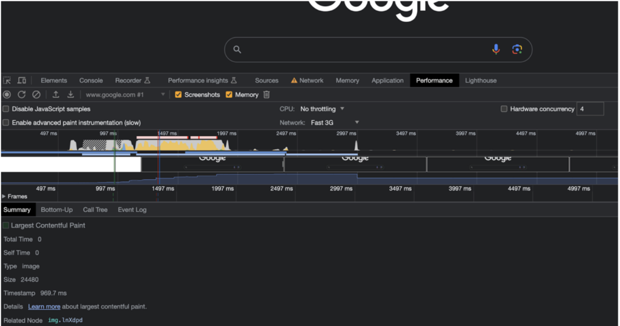Click the Hardware concurrency value field
Image resolution: width=620 pixels, height=326 pixels.
point(590,109)
